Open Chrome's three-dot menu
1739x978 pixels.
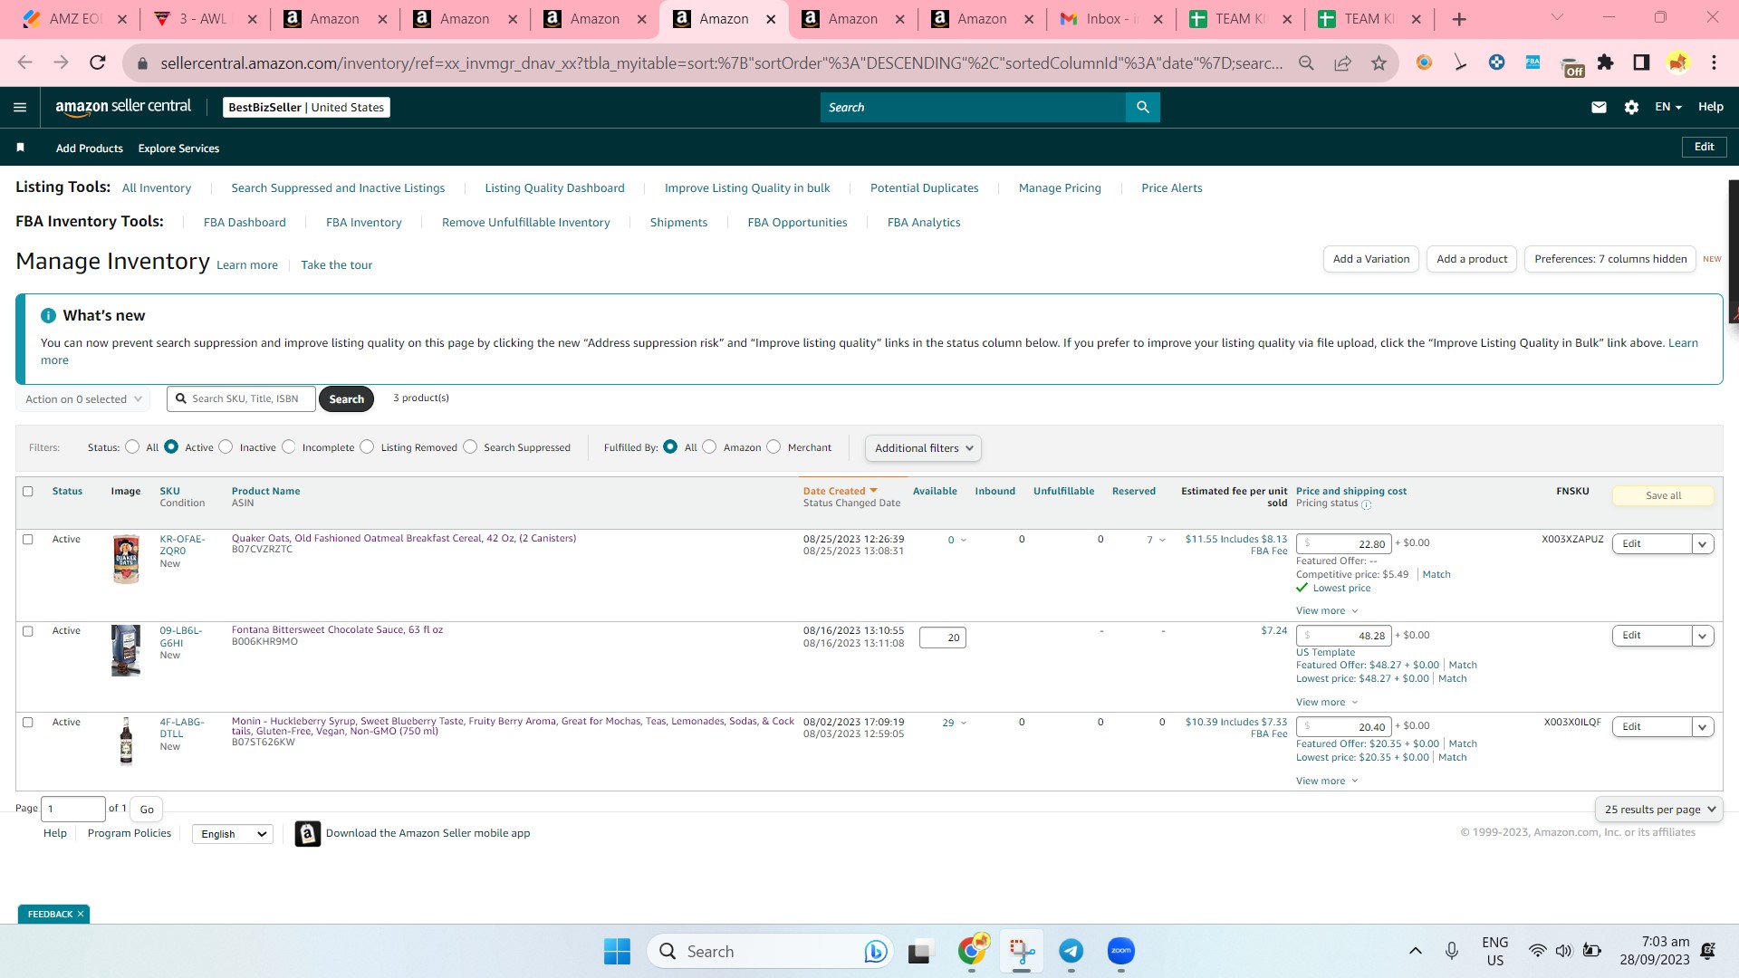1714,62
